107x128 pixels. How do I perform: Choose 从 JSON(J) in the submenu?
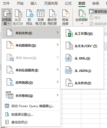click(82, 71)
